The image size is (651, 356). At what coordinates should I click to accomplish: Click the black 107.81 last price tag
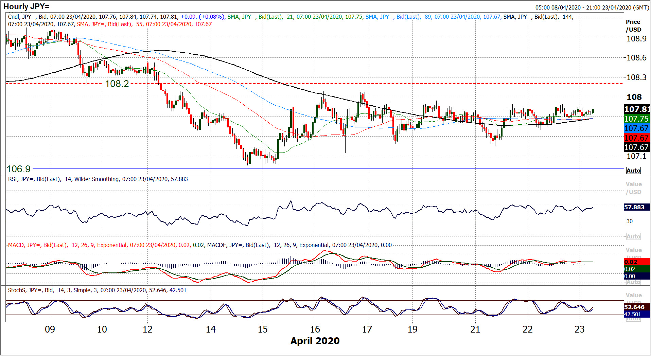(x=637, y=109)
